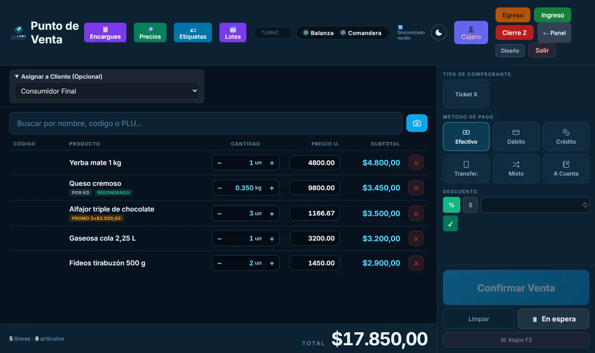The image size is (595, 353).
Task: Put the sale En espera
Action: (x=554, y=319)
